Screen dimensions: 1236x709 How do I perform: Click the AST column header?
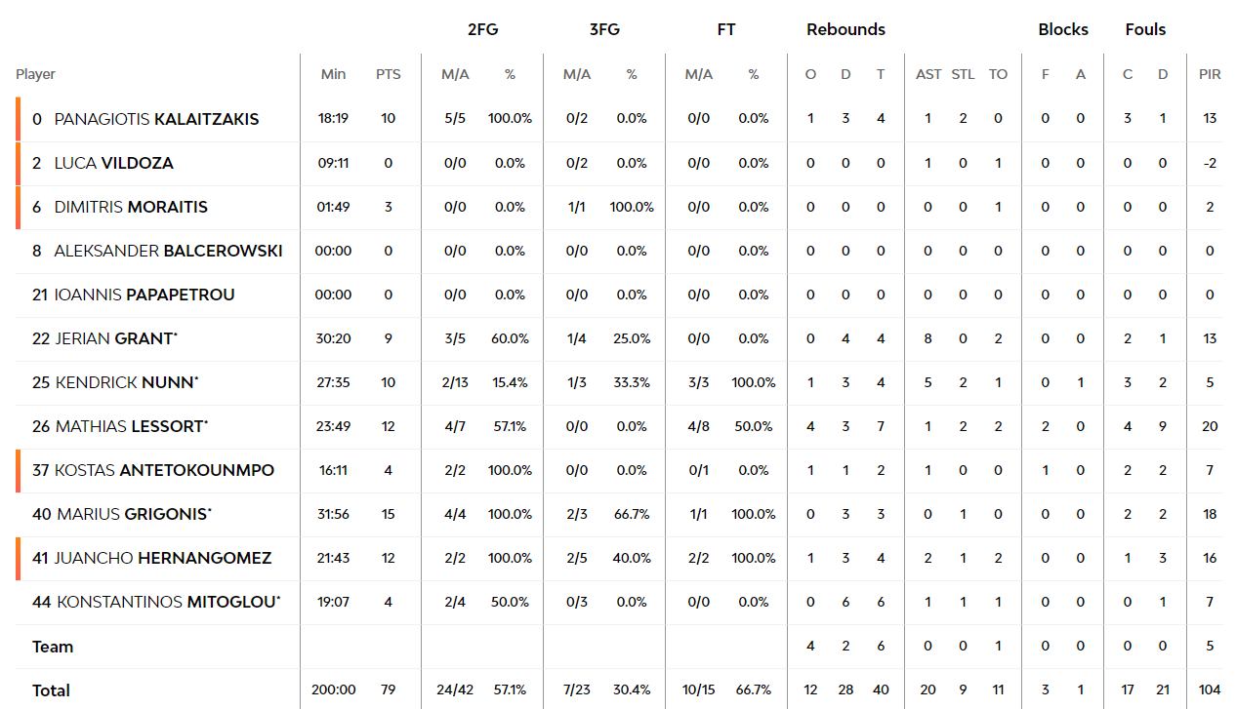[x=928, y=74]
